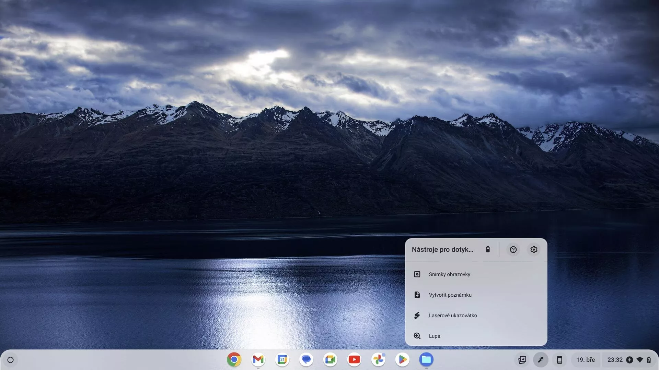
Task: Select Snímky obrazovky menu item
Action: pos(476,274)
